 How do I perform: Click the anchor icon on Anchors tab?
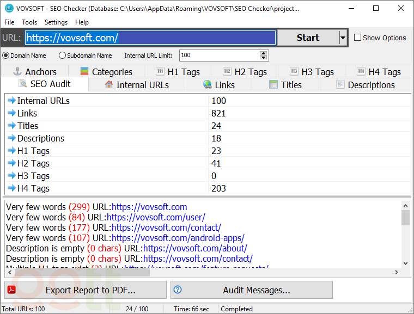pos(17,71)
